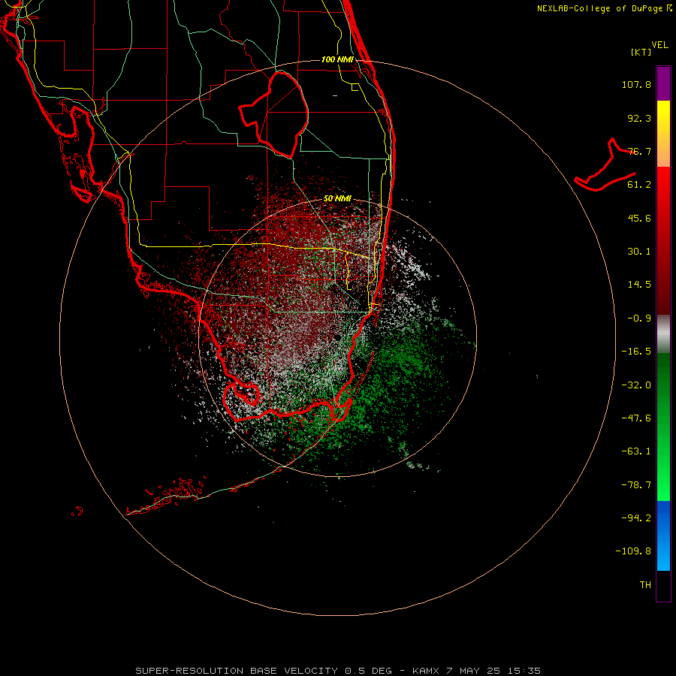
Task: Click the gray near-zero segment of the color bar
Action: tap(663, 334)
